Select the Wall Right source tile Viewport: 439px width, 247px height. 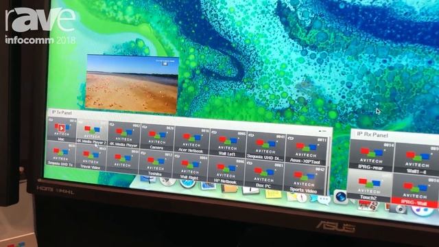(190, 167)
